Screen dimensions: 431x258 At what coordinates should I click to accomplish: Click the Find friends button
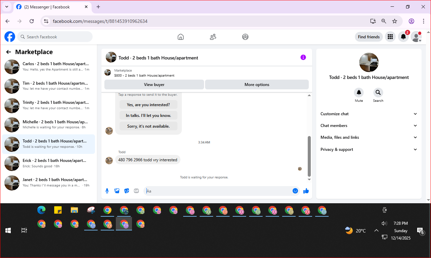pos(369,37)
